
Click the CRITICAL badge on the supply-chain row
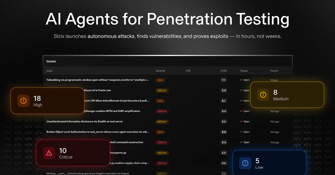(x=162, y=163)
